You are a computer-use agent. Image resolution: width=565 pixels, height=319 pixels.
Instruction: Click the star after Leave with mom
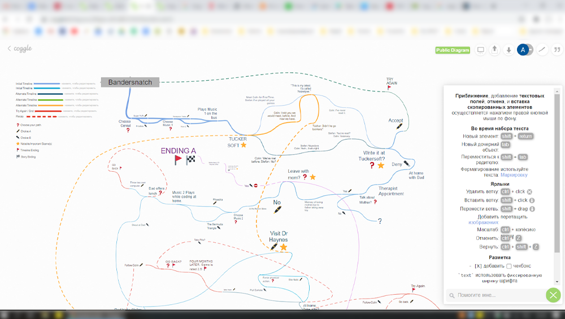click(313, 177)
